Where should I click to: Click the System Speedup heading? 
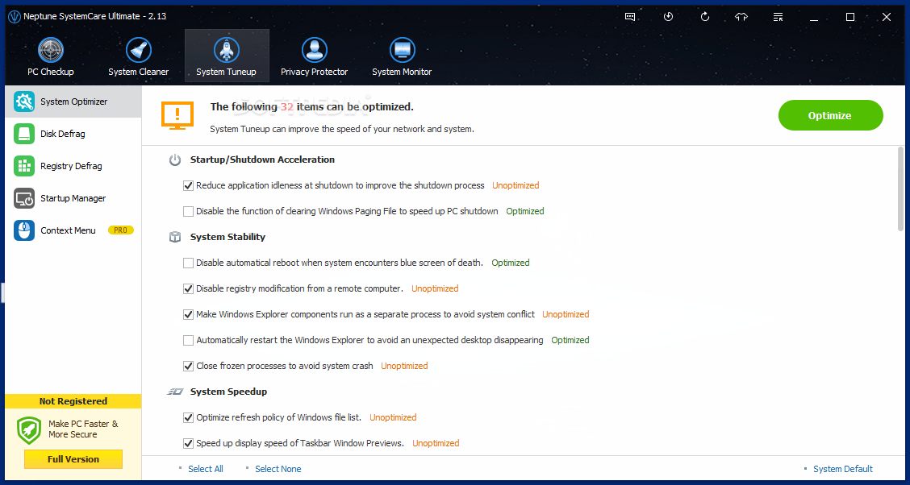click(x=228, y=392)
